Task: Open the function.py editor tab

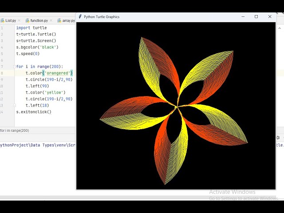Action: pyautogui.click(x=39, y=20)
